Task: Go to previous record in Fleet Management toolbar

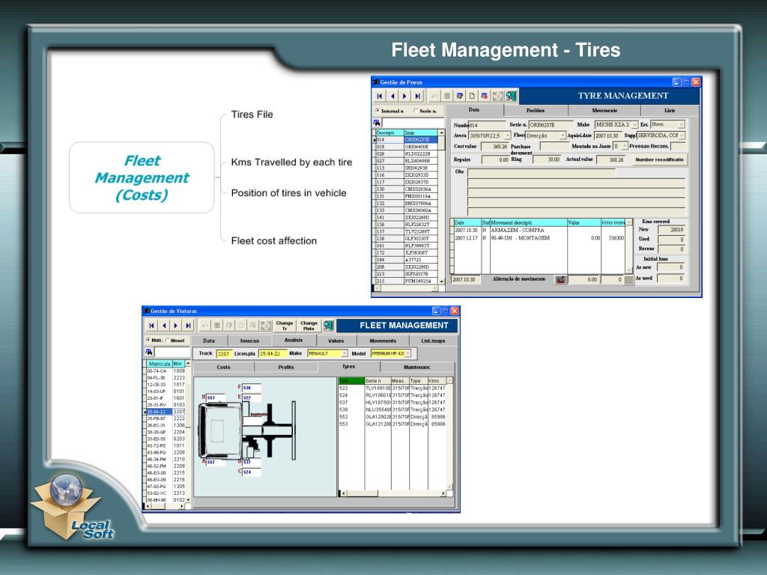Action: (164, 325)
